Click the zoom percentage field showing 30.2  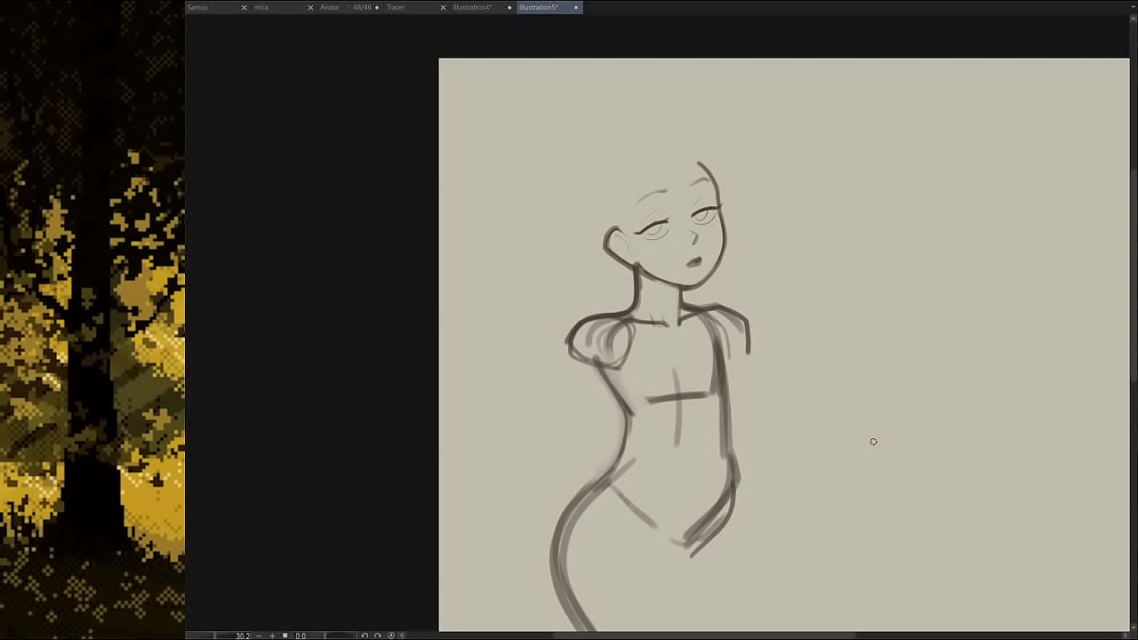pos(242,636)
